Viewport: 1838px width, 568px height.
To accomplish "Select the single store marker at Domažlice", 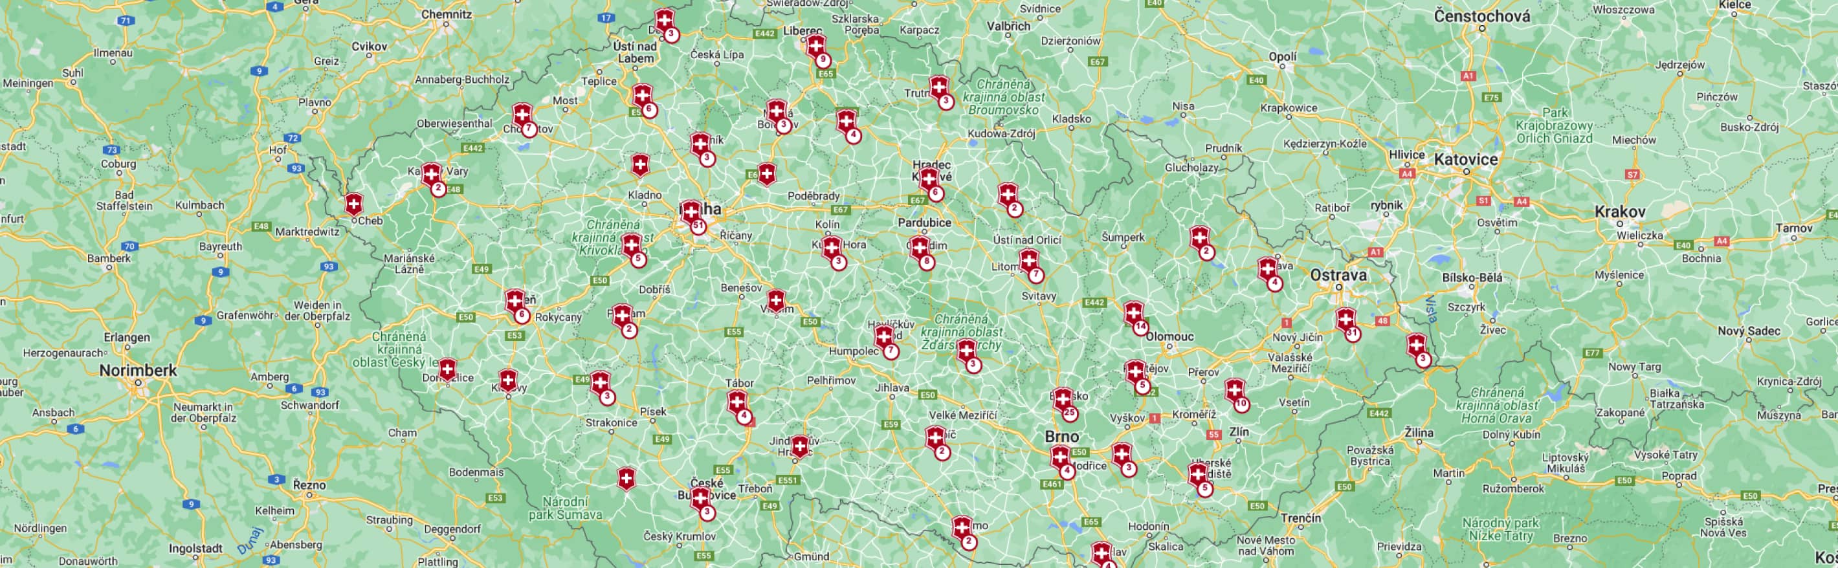I will 447,369.
